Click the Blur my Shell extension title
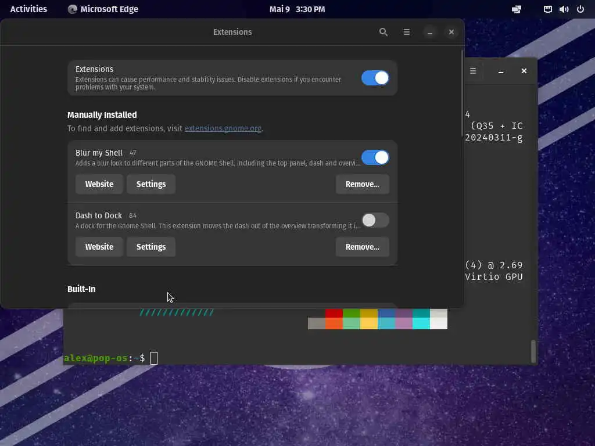Screen dimensions: 595x446 99,153
